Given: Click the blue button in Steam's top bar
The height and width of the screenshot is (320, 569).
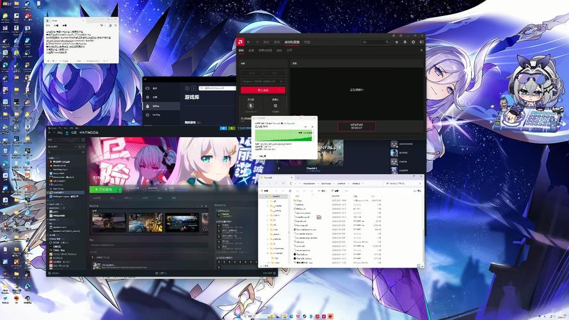Looking at the screenshot, I should pyautogui.click(x=223, y=128).
